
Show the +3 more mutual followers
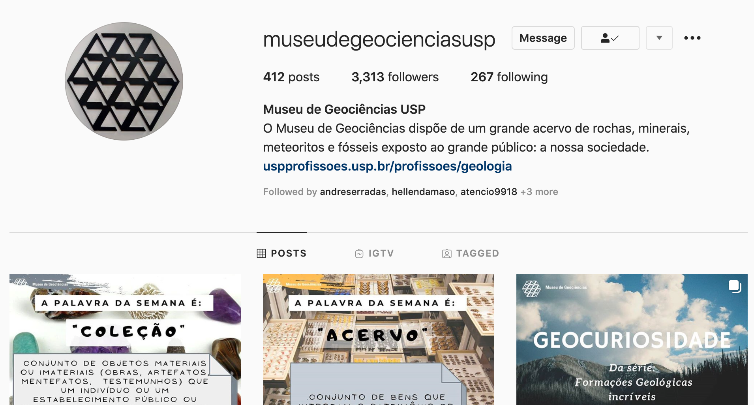539,192
